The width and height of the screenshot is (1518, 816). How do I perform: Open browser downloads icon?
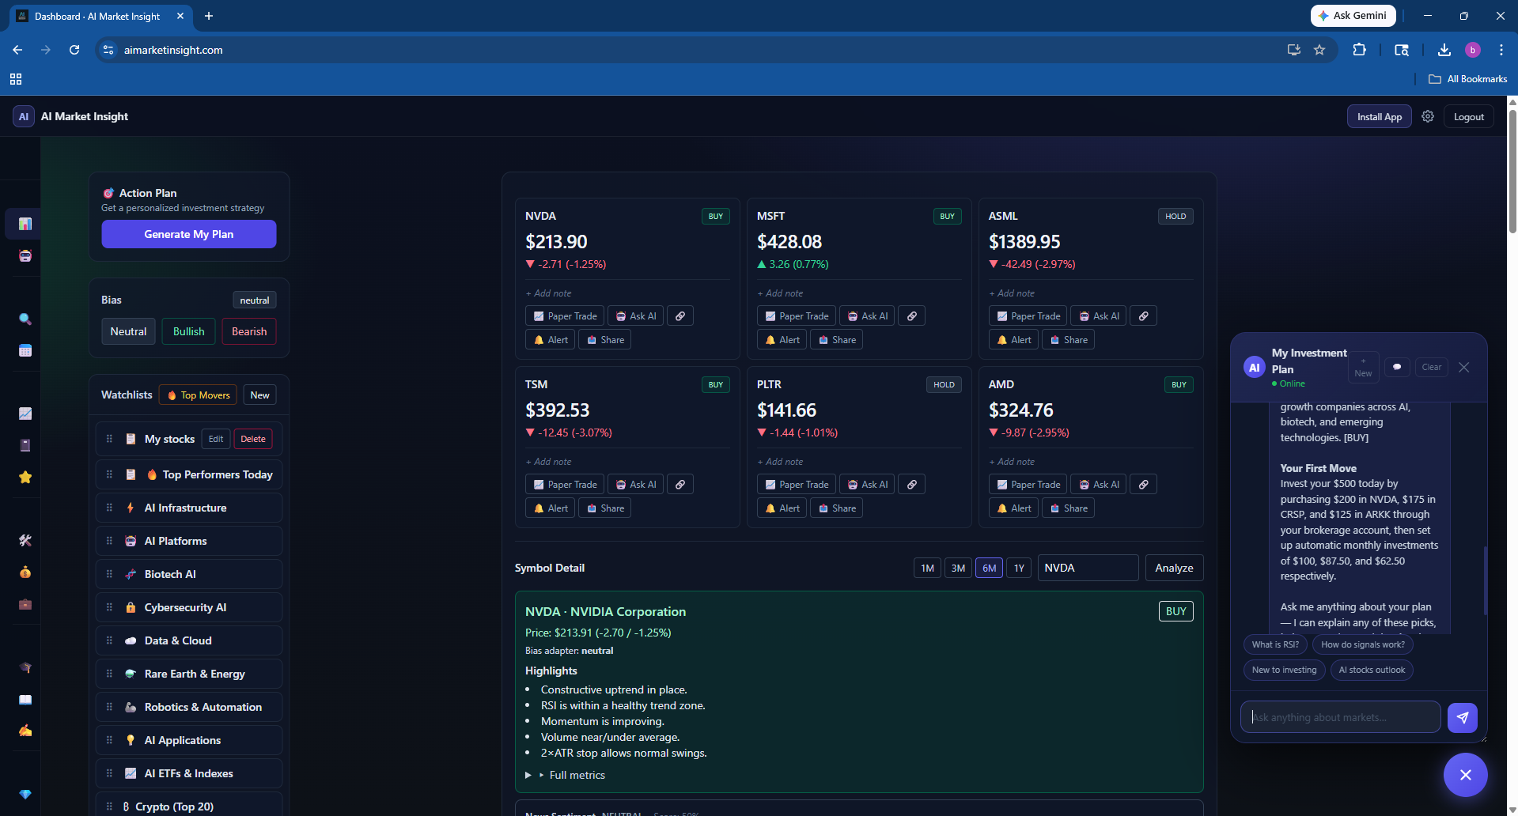[x=1444, y=50]
